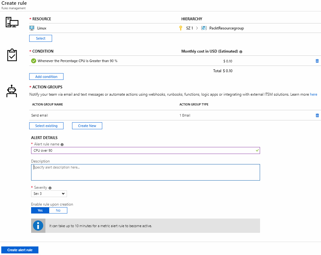Viewport: 321px width, 255px height.
Task: Click the Description text area
Action: tap(145, 172)
